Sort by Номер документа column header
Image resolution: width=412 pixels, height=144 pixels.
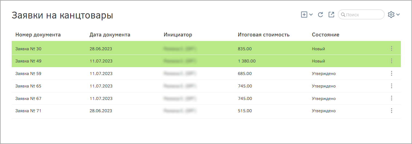click(x=38, y=35)
